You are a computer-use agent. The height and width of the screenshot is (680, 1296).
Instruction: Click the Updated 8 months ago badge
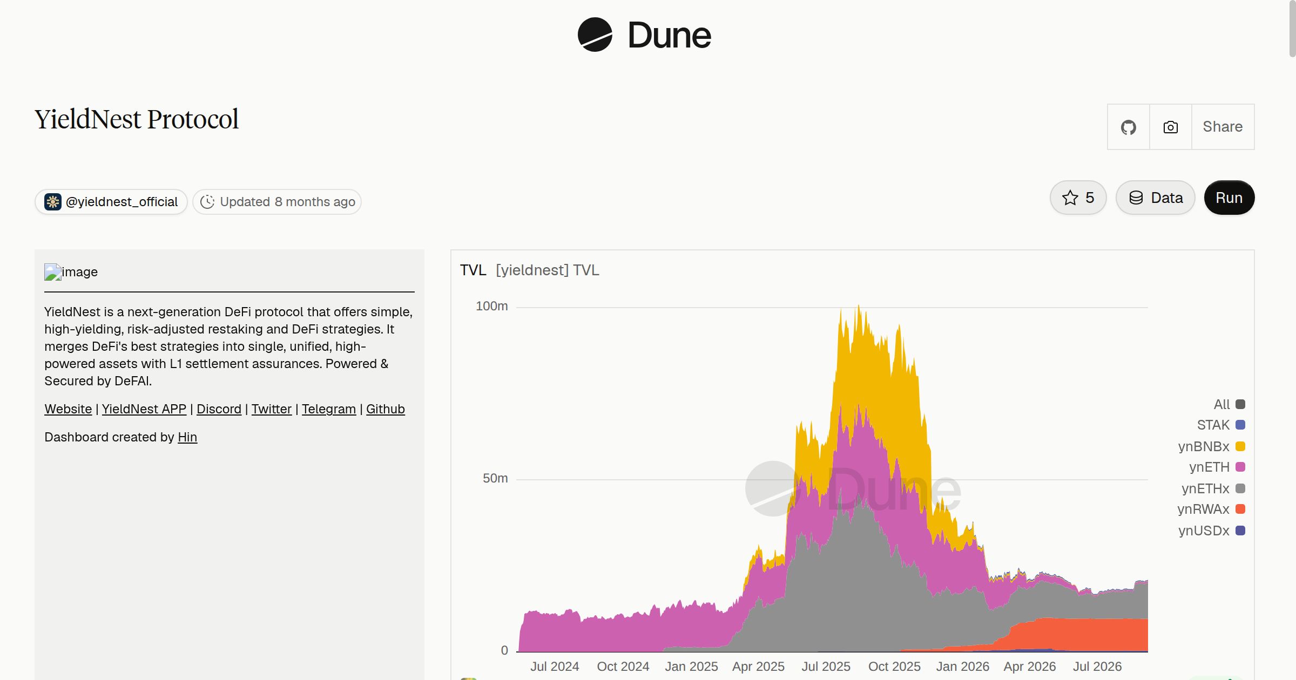[x=277, y=202]
